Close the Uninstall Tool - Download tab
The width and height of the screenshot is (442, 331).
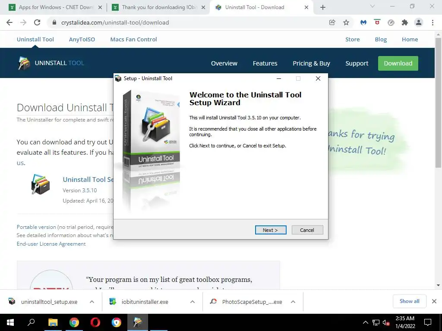(306, 7)
